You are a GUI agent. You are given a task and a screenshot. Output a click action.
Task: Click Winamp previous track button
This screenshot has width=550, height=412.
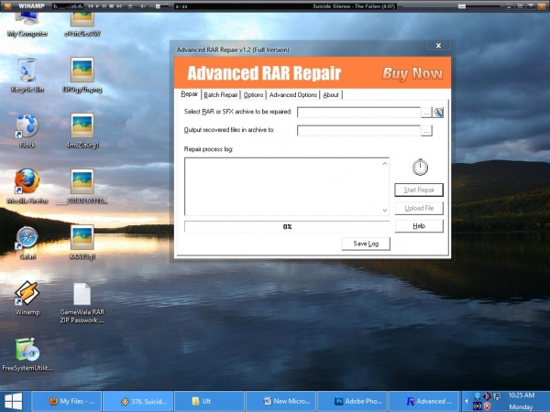pos(91,6)
